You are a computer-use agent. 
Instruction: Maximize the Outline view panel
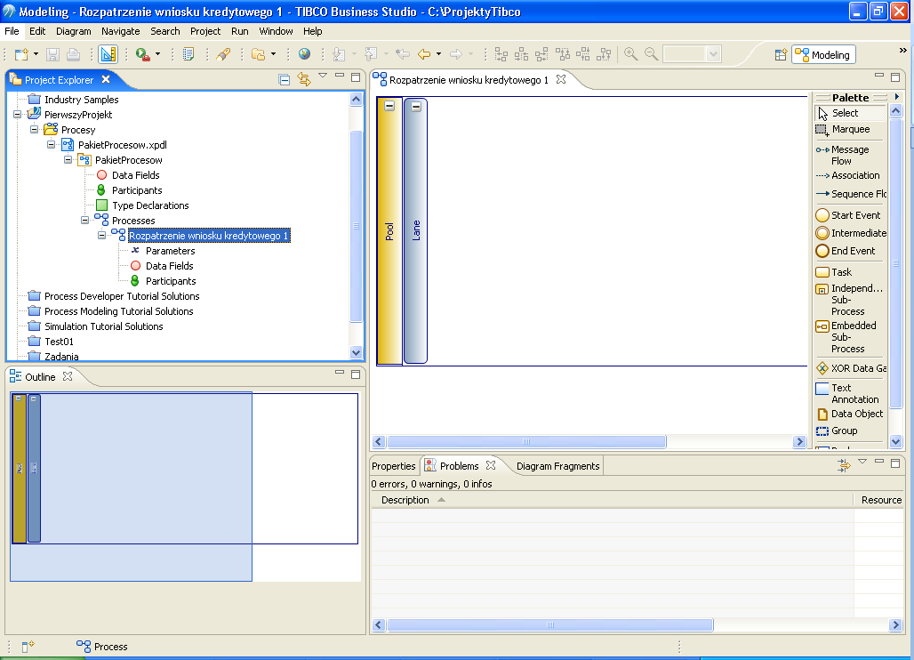tap(356, 374)
